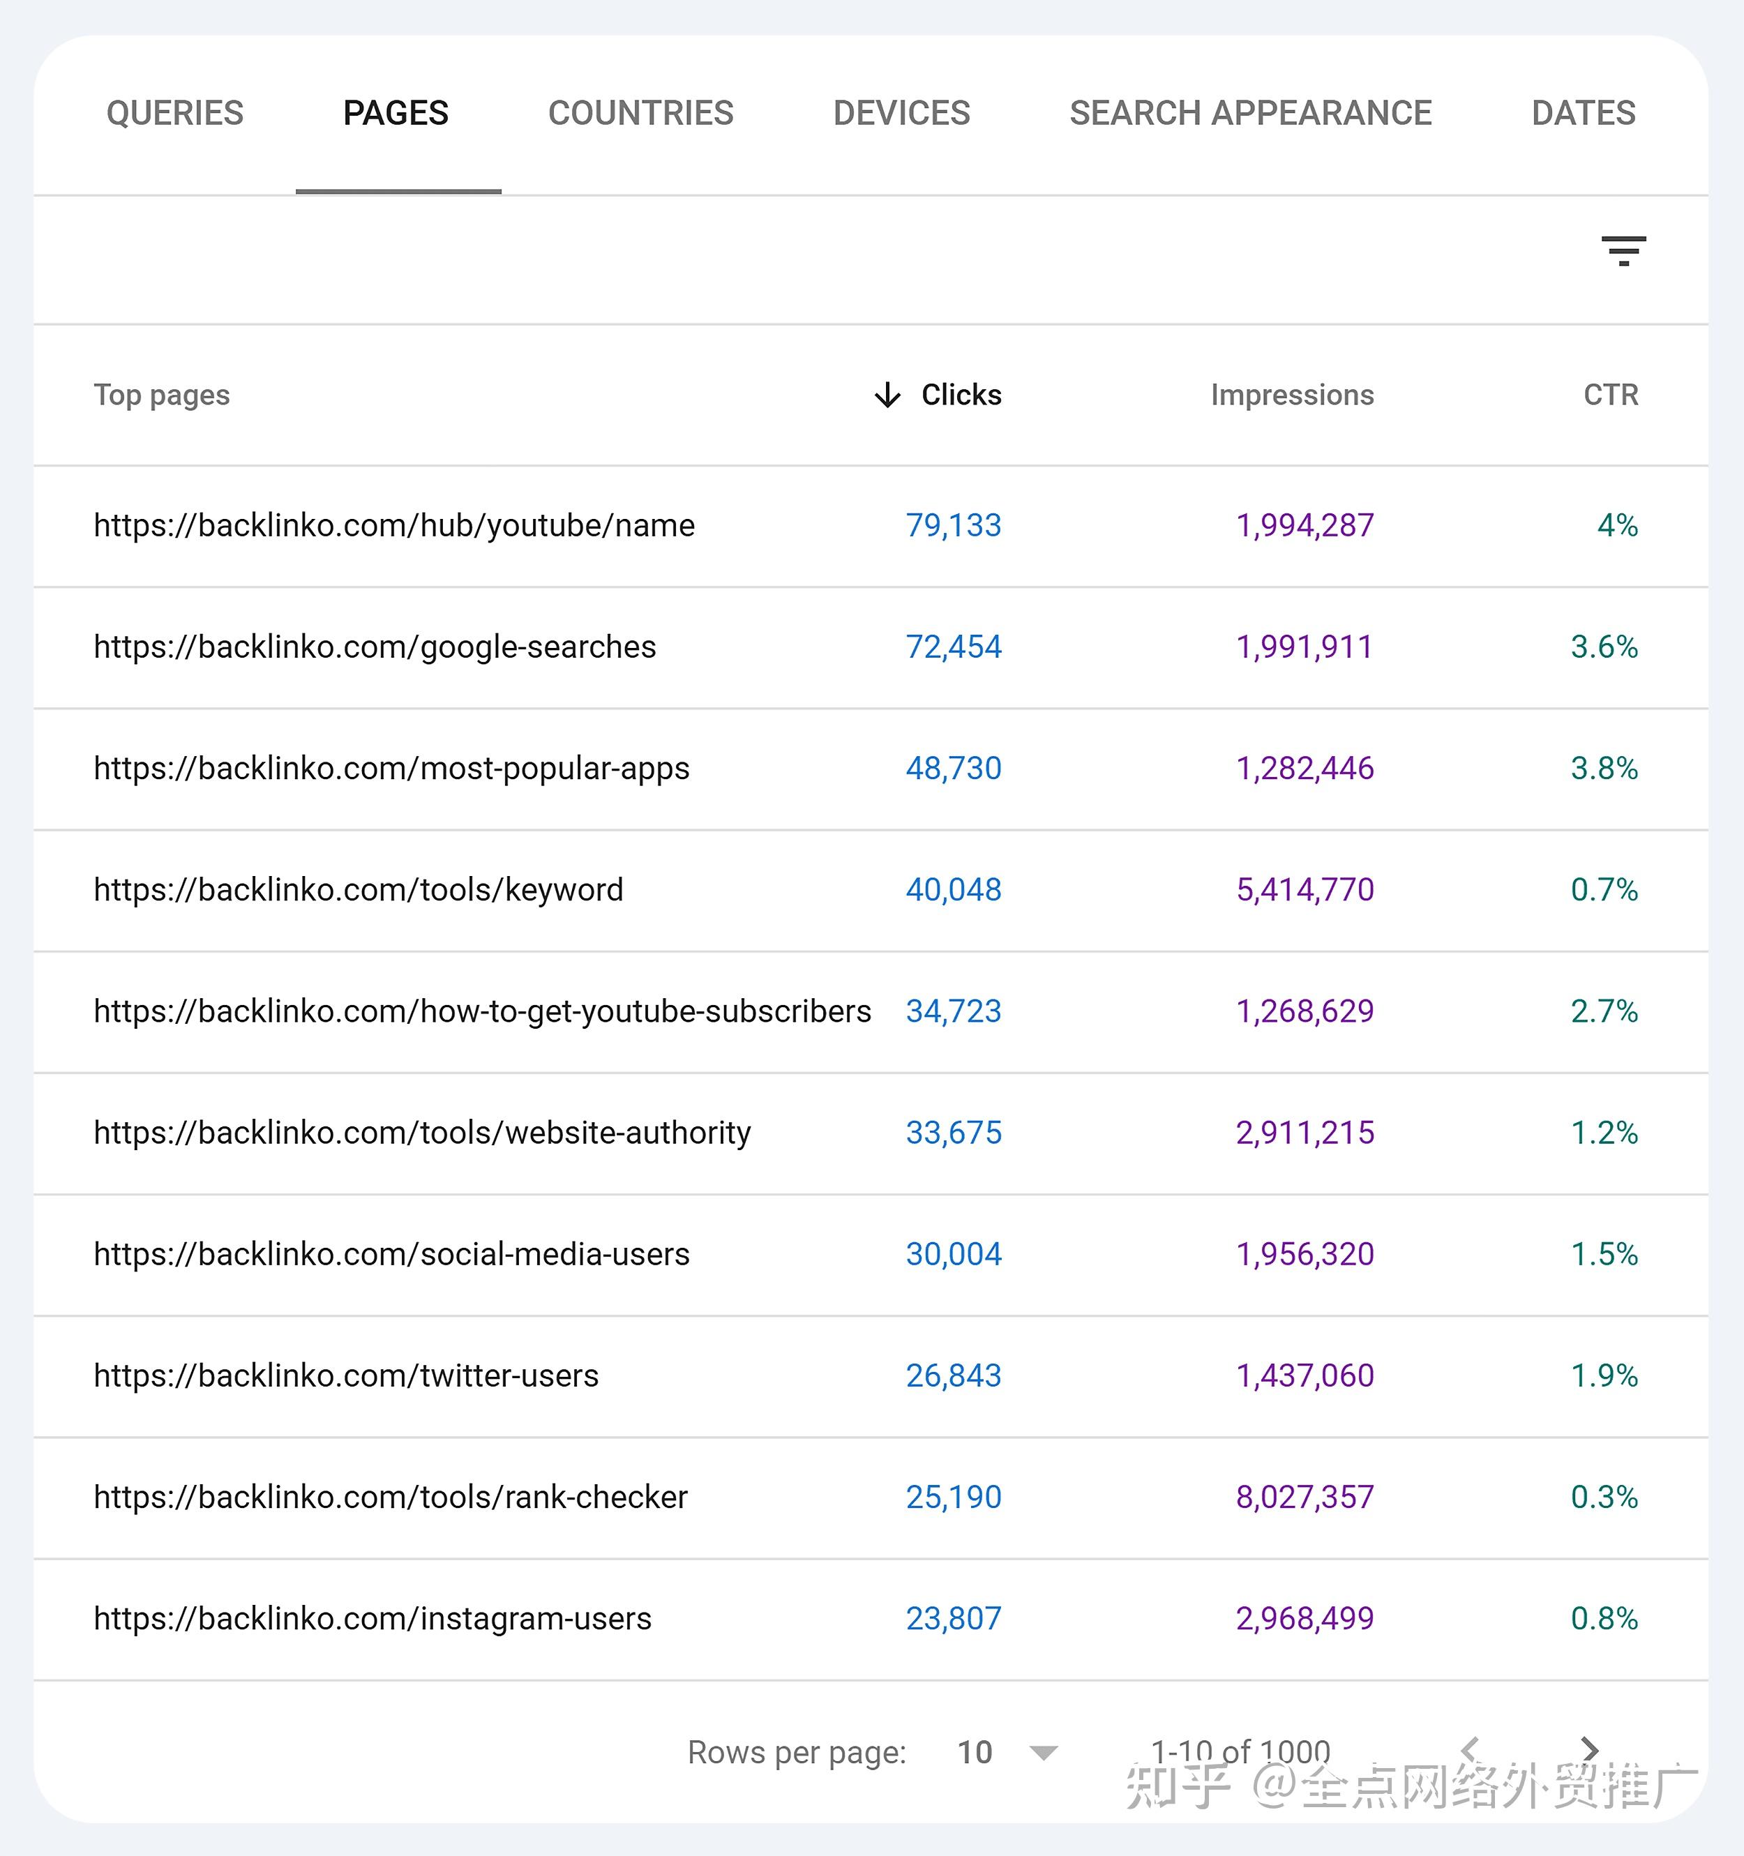Click the 72,454 clicks value
The width and height of the screenshot is (1744, 1856).
[953, 647]
